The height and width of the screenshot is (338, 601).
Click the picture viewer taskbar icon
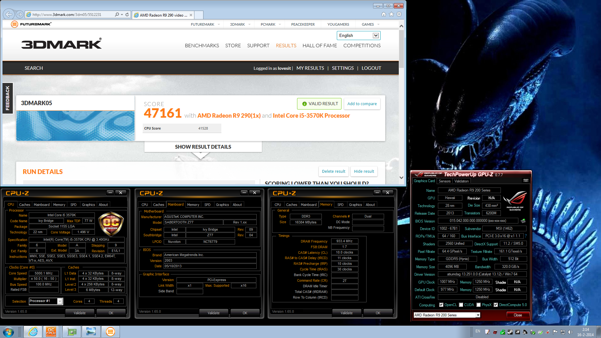click(x=91, y=332)
